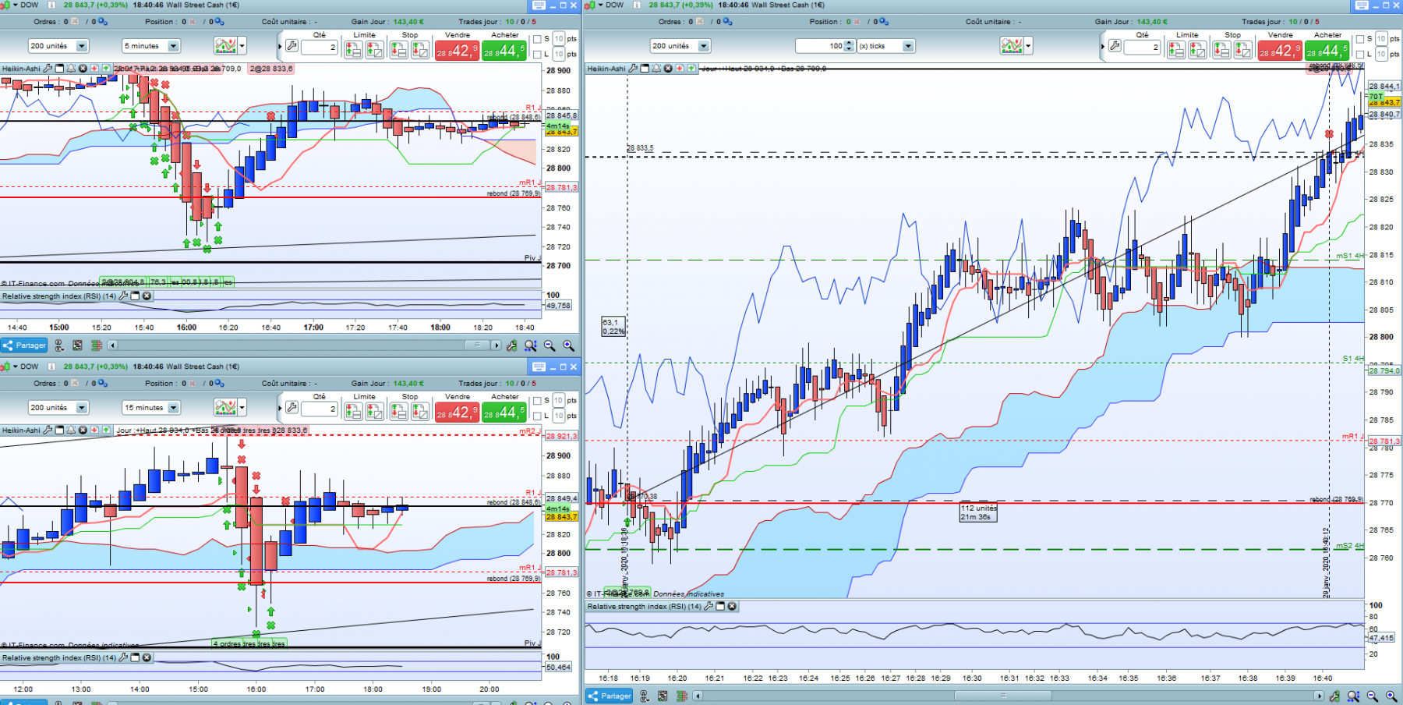Click horizontal scrollbar handle under 5 minutes chart

[x=478, y=345]
